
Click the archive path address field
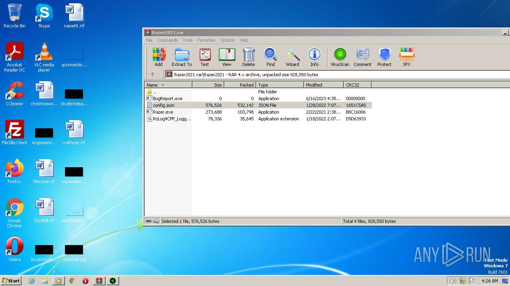[x=337, y=74]
